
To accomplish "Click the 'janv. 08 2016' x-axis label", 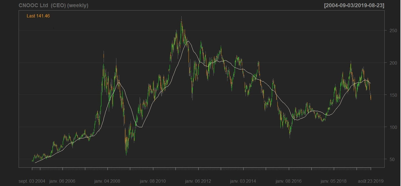I will pyautogui.click(x=289, y=181).
